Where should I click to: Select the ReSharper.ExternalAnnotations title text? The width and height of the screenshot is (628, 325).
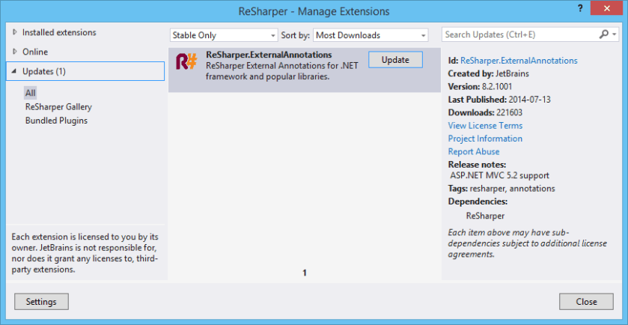click(x=269, y=54)
